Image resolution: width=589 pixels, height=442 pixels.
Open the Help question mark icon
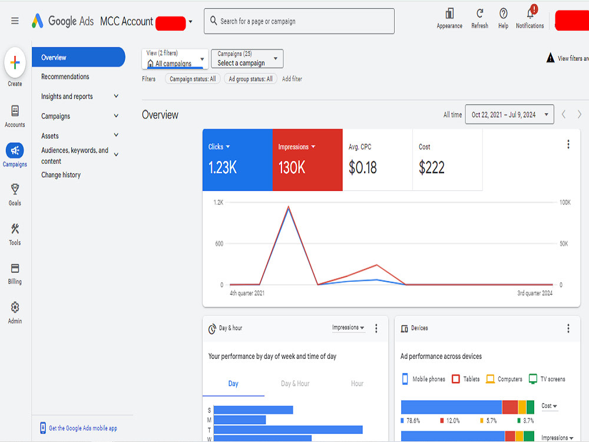click(x=504, y=14)
